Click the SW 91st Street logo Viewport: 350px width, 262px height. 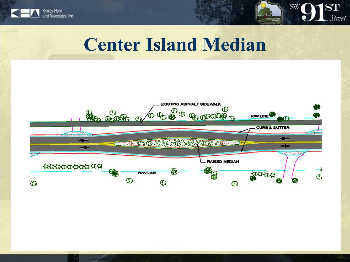click(x=318, y=13)
